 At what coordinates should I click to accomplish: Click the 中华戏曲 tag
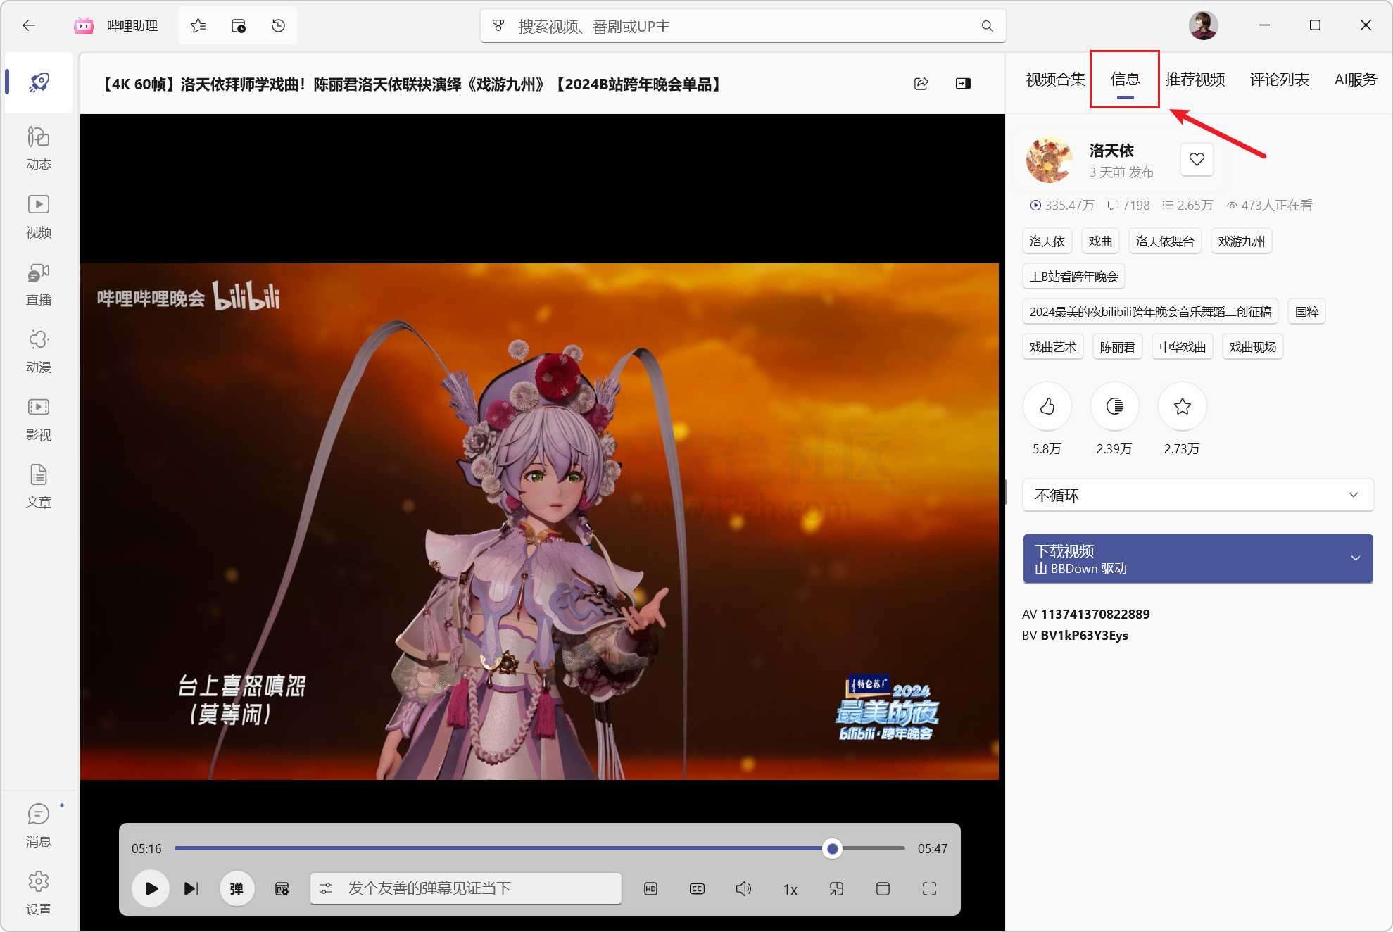point(1182,347)
